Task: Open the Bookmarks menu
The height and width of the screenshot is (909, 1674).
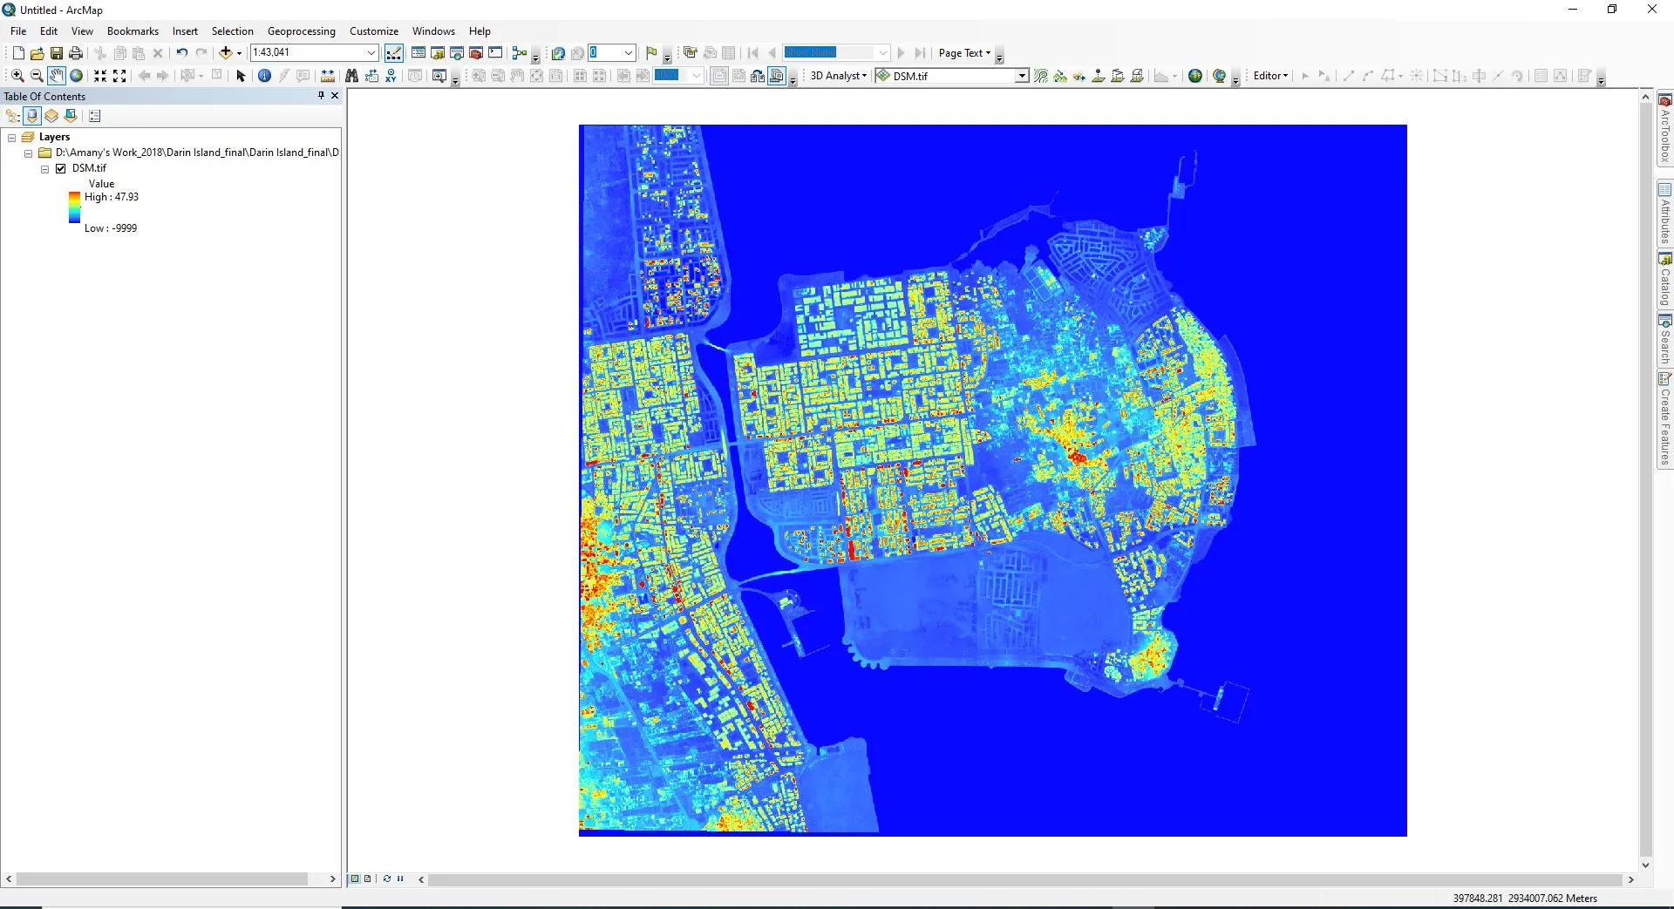Action: [x=133, y=31]
